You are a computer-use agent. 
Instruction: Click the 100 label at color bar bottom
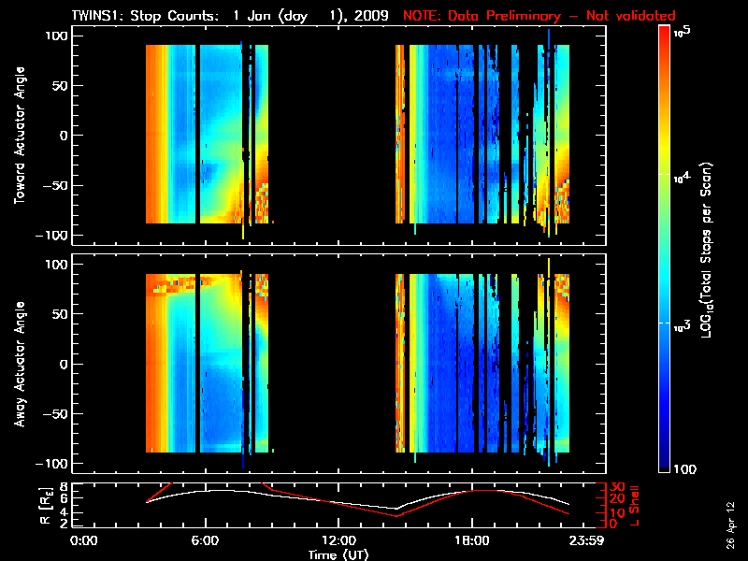pyautogui.click(x=684, y=467)
